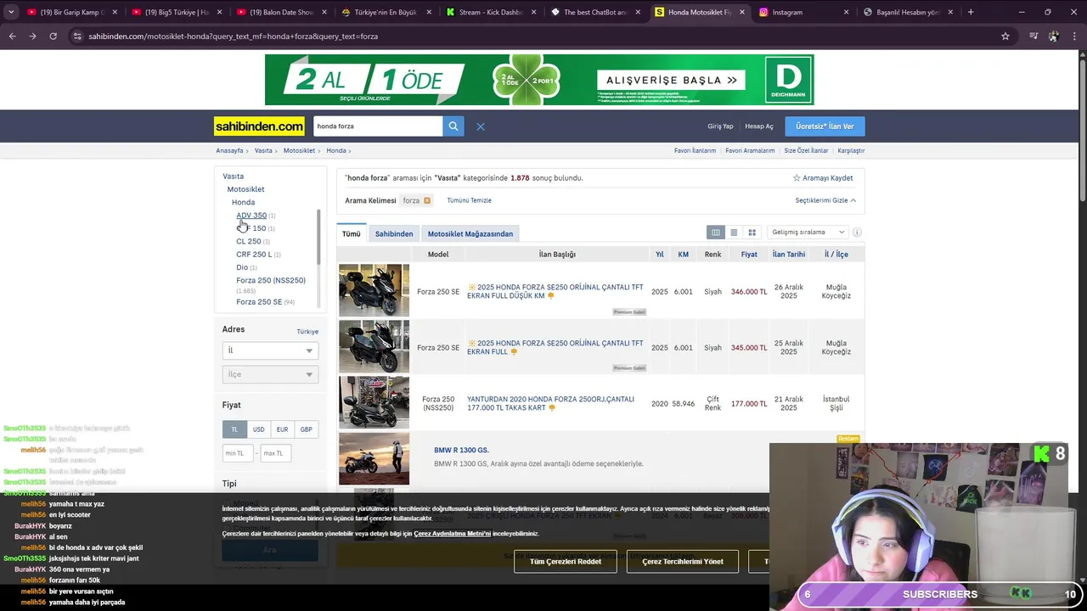Sort results by İlan Tarihi column

pyautogui.click(x=789, y=255)
